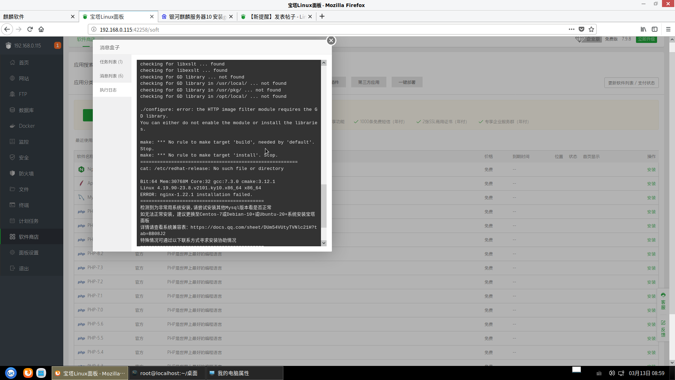Open a new browser tab
This screenshot has height=380, width=675.
pyautogui.click(x=322, y=17)
